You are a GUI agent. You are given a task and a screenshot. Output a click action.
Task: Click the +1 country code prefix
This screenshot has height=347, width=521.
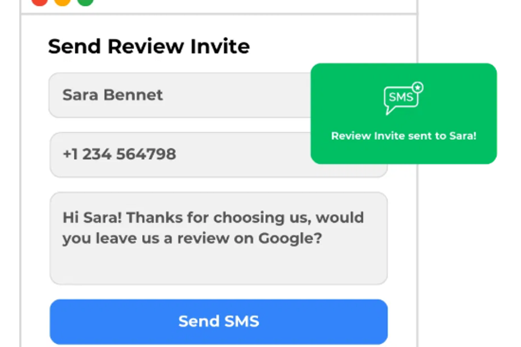pyautogui.click(x=71, y=154)
